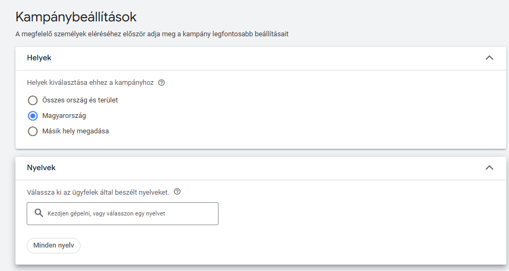Click the magnifier icon in language search
This screenshot has height=271, width=509.
[x=38, y=213]
